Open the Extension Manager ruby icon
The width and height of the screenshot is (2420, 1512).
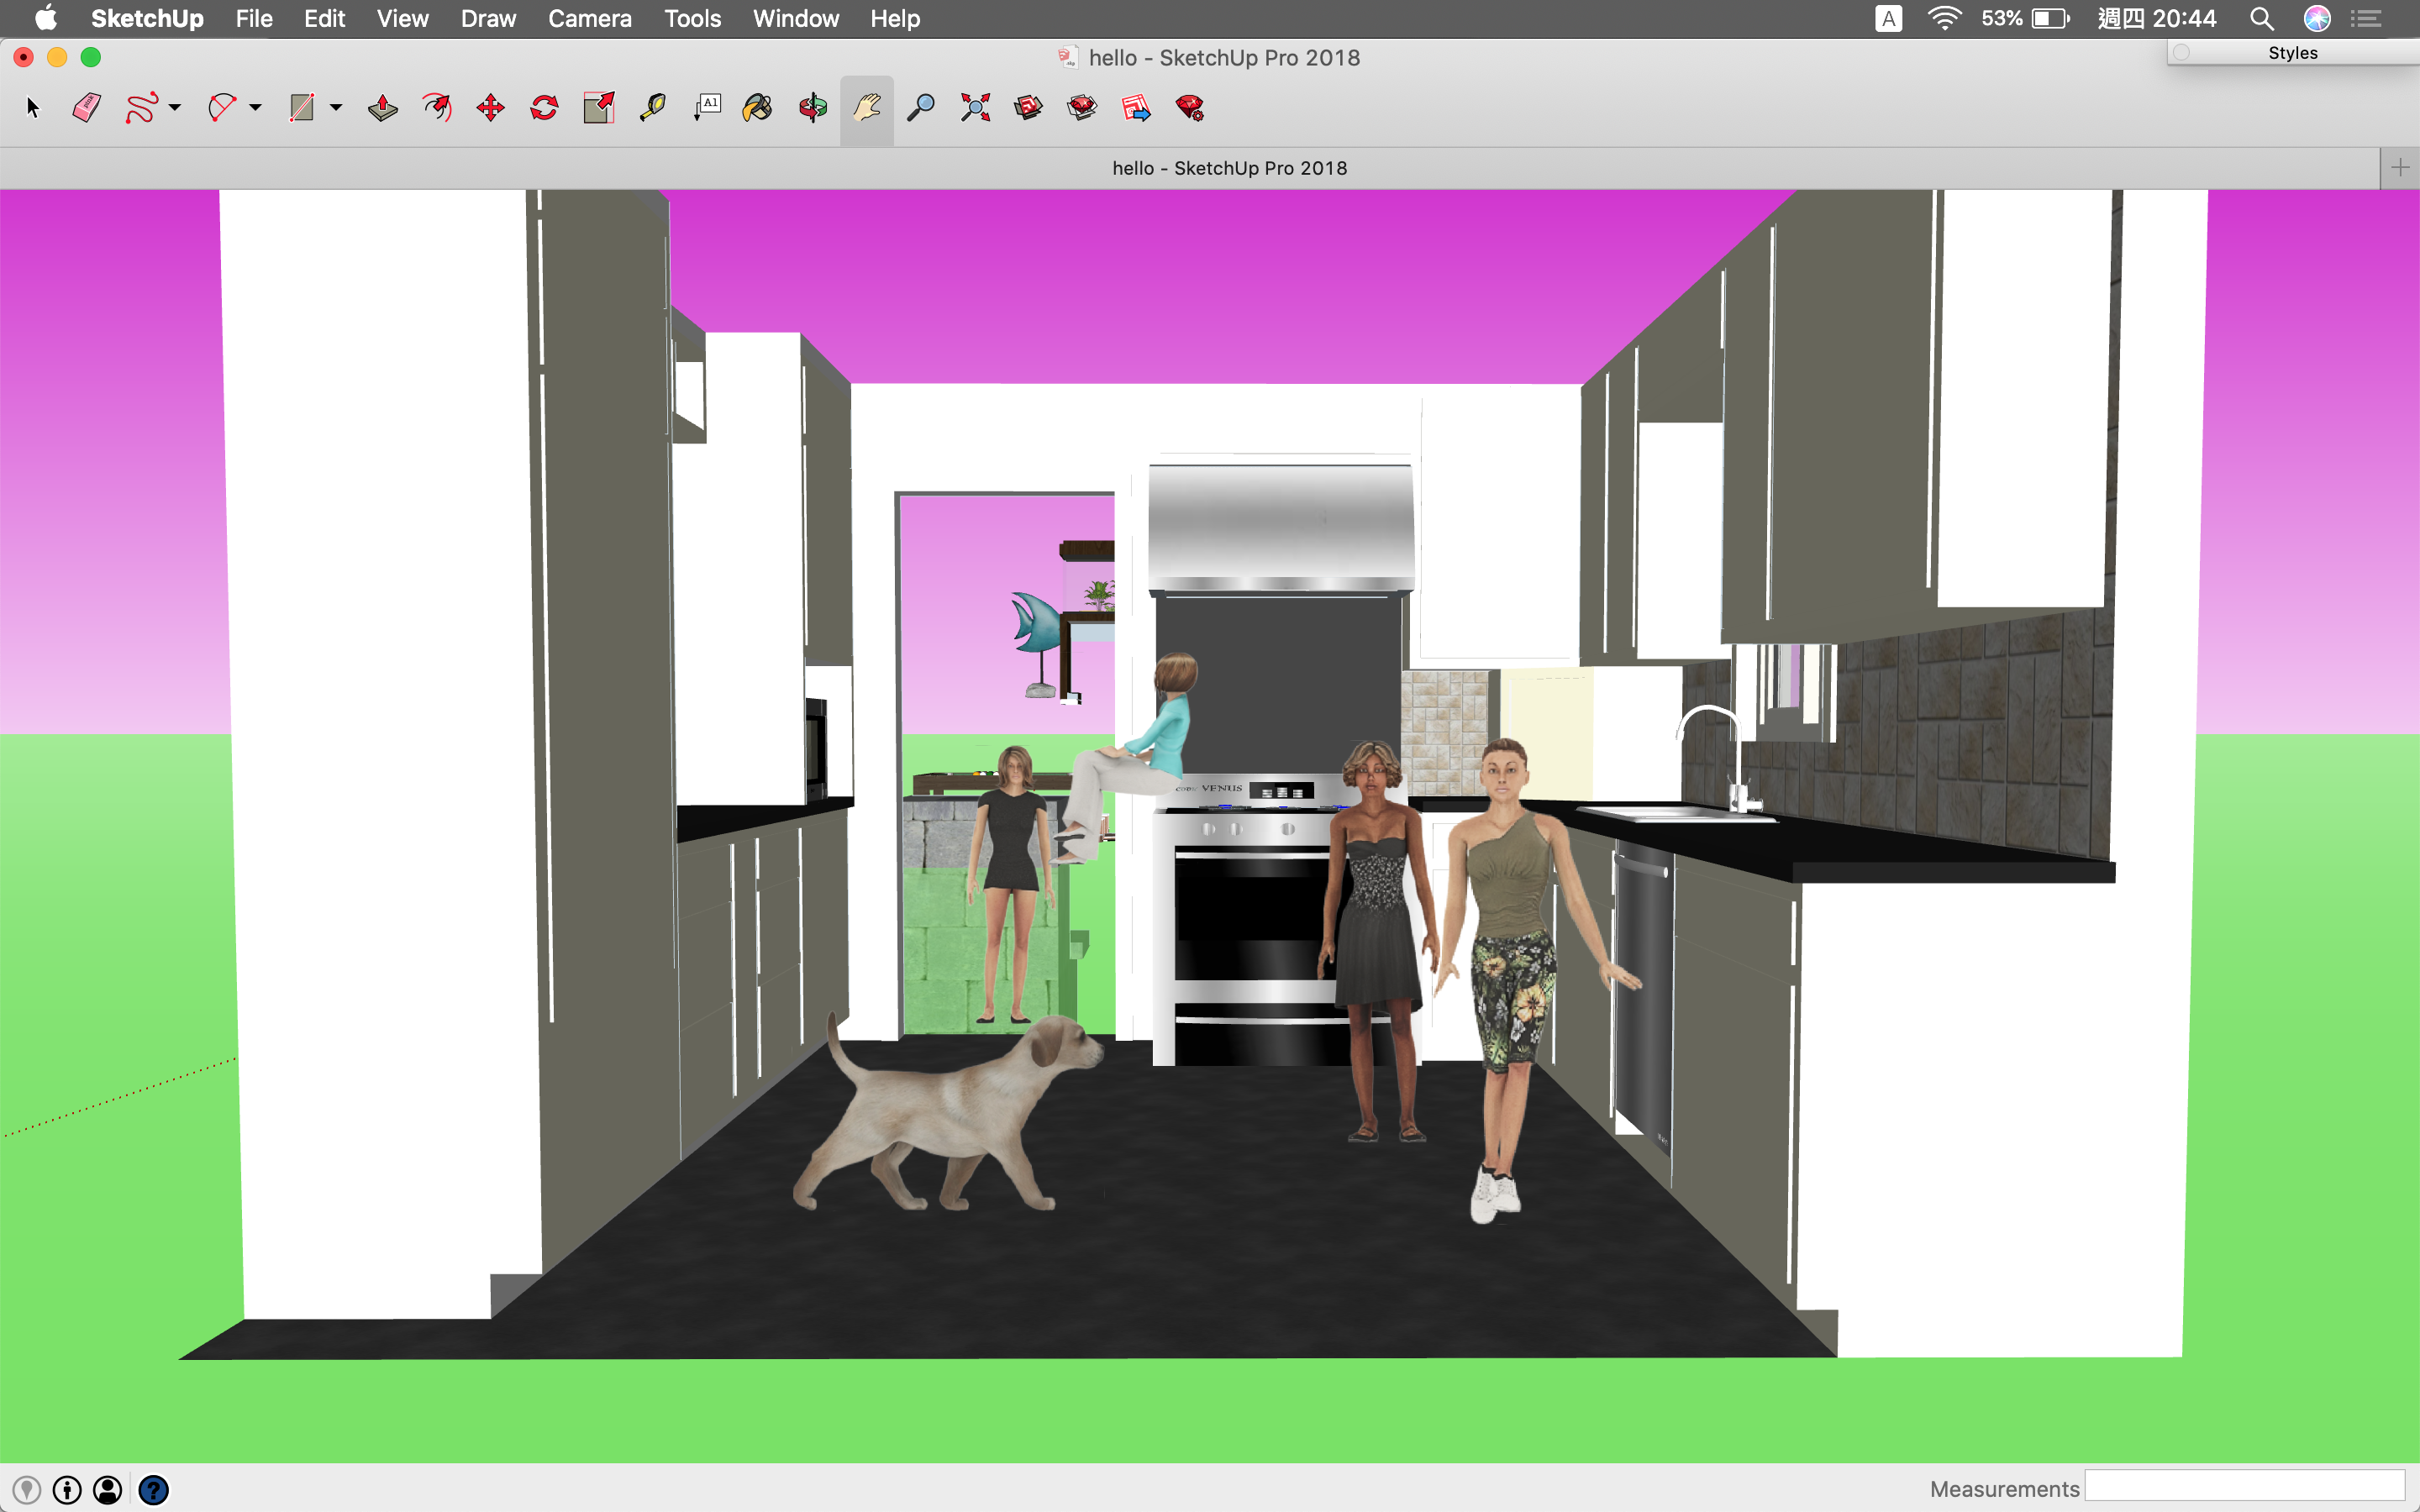[x=1190, y=108]
